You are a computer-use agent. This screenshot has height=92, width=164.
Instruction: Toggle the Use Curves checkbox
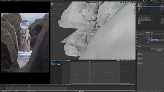pos(140,44)
